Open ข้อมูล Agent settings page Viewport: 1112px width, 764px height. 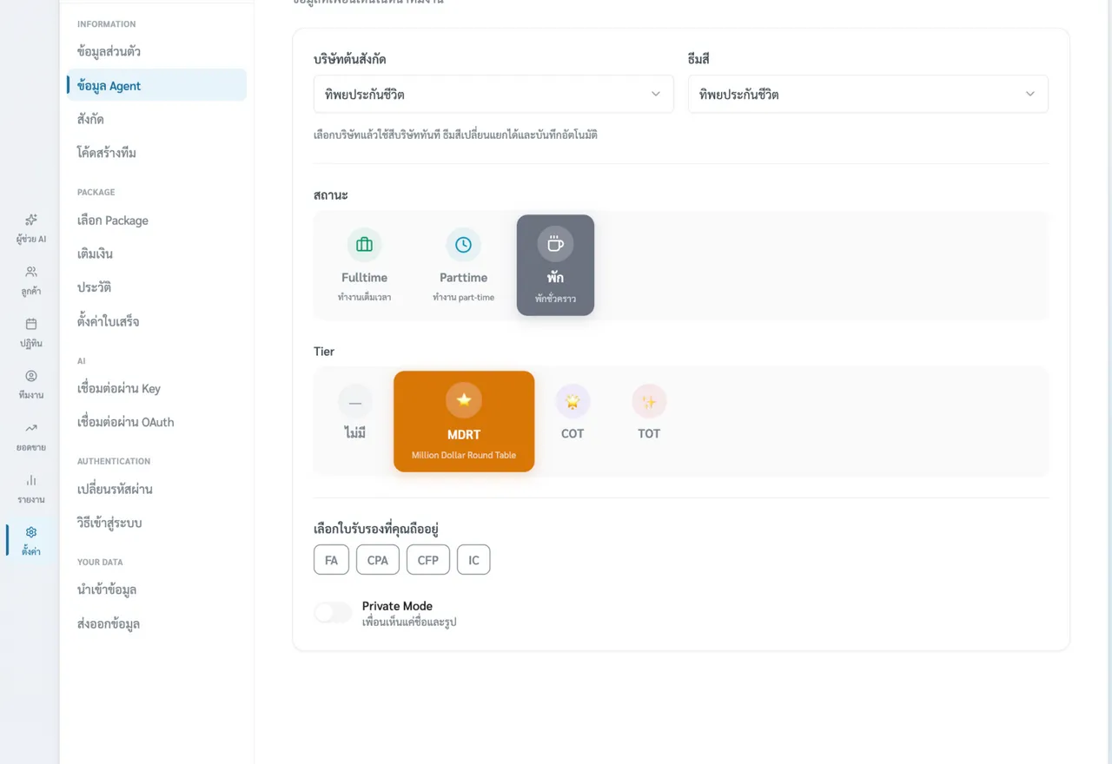click(156, 85)
